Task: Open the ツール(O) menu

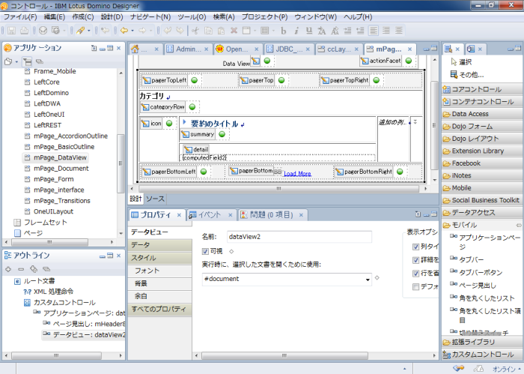Action: [x=192, y=16]
